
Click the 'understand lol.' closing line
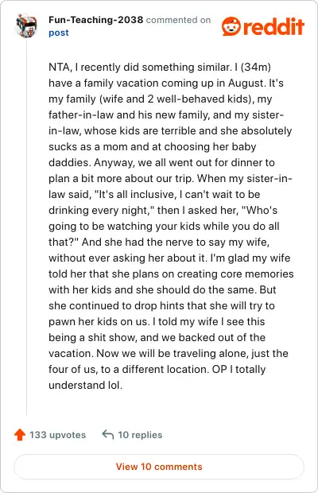point(86,385)
